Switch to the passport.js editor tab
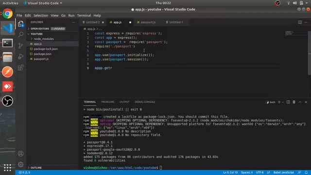 [x=148, y=22]
